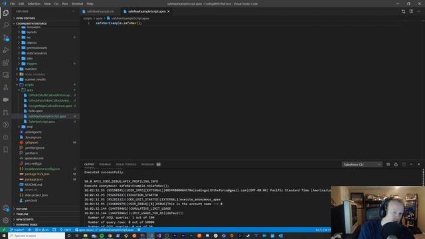The width and height of the screenshot is (425, 239).
Task: Open the Search view in activity bar
Action: point(6,25)
